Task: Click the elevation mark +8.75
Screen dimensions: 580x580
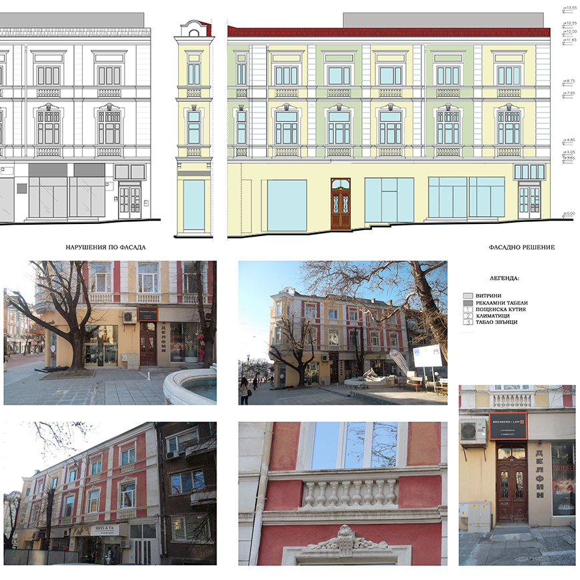Action: 571,81
